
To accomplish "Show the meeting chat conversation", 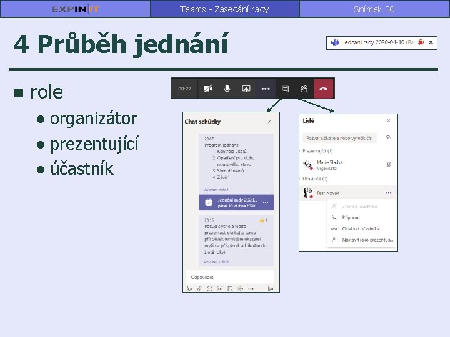I will coord(285,89).
